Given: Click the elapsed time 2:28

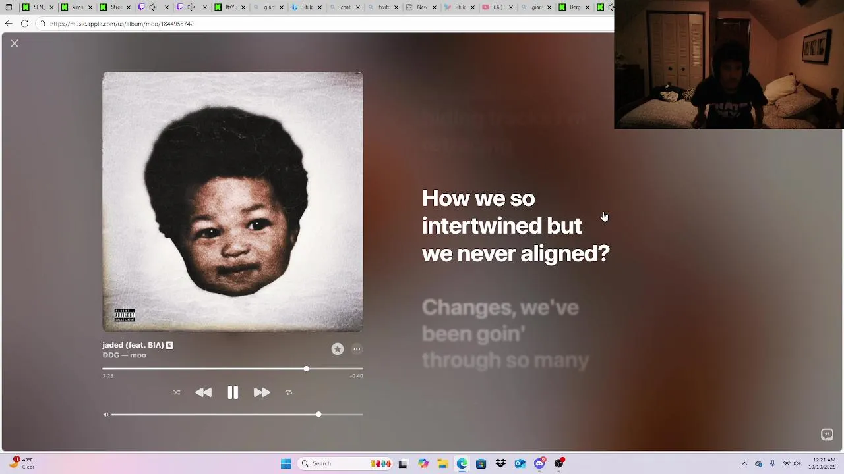Looking at the screenshot, I should pos(108,376).
